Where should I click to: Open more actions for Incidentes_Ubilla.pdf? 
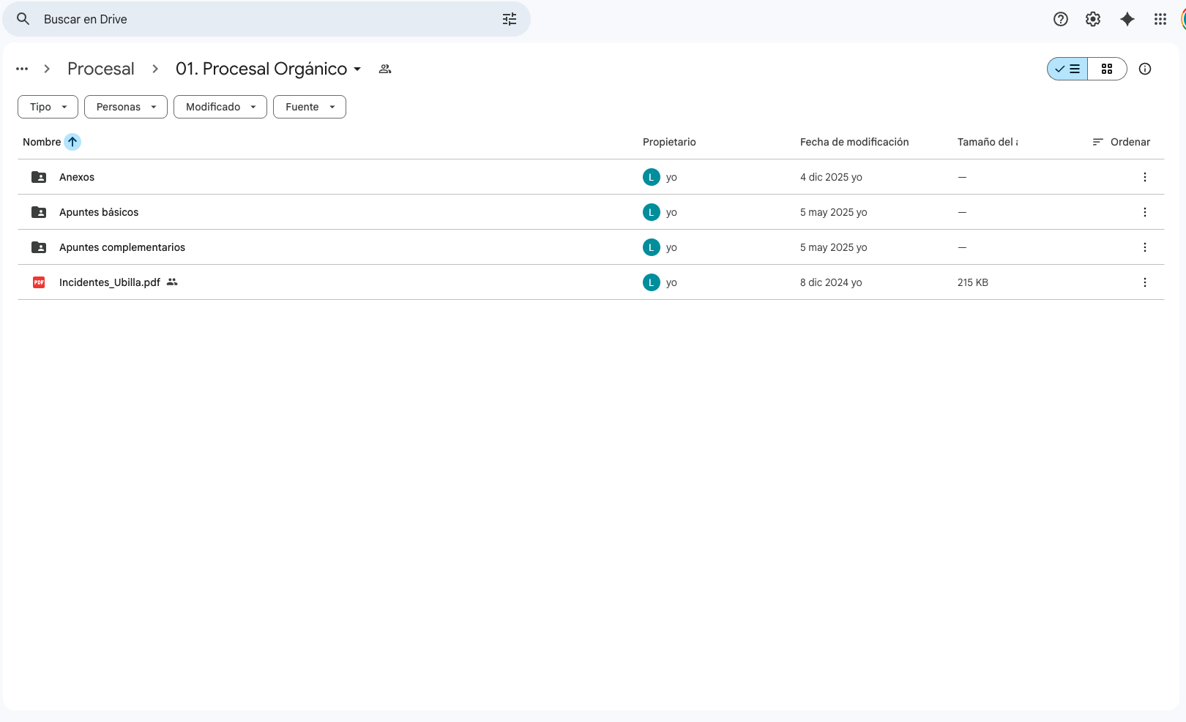click(x=1144, y=282)
